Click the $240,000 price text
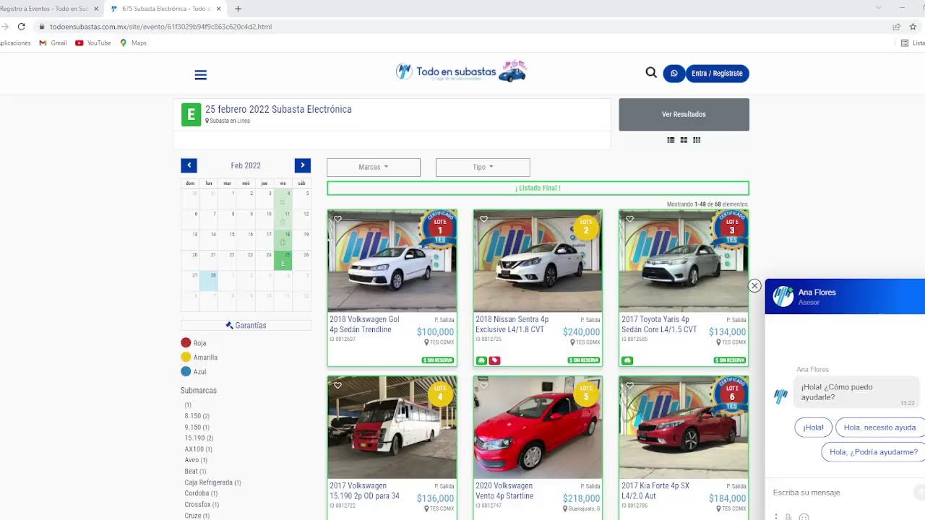This screenshot has height=520, width=925. pos(581,332)
